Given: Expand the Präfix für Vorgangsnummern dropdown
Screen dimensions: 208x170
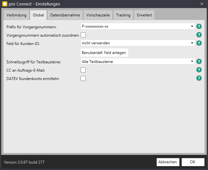Looking at the screenshot, I should (138, 26).
